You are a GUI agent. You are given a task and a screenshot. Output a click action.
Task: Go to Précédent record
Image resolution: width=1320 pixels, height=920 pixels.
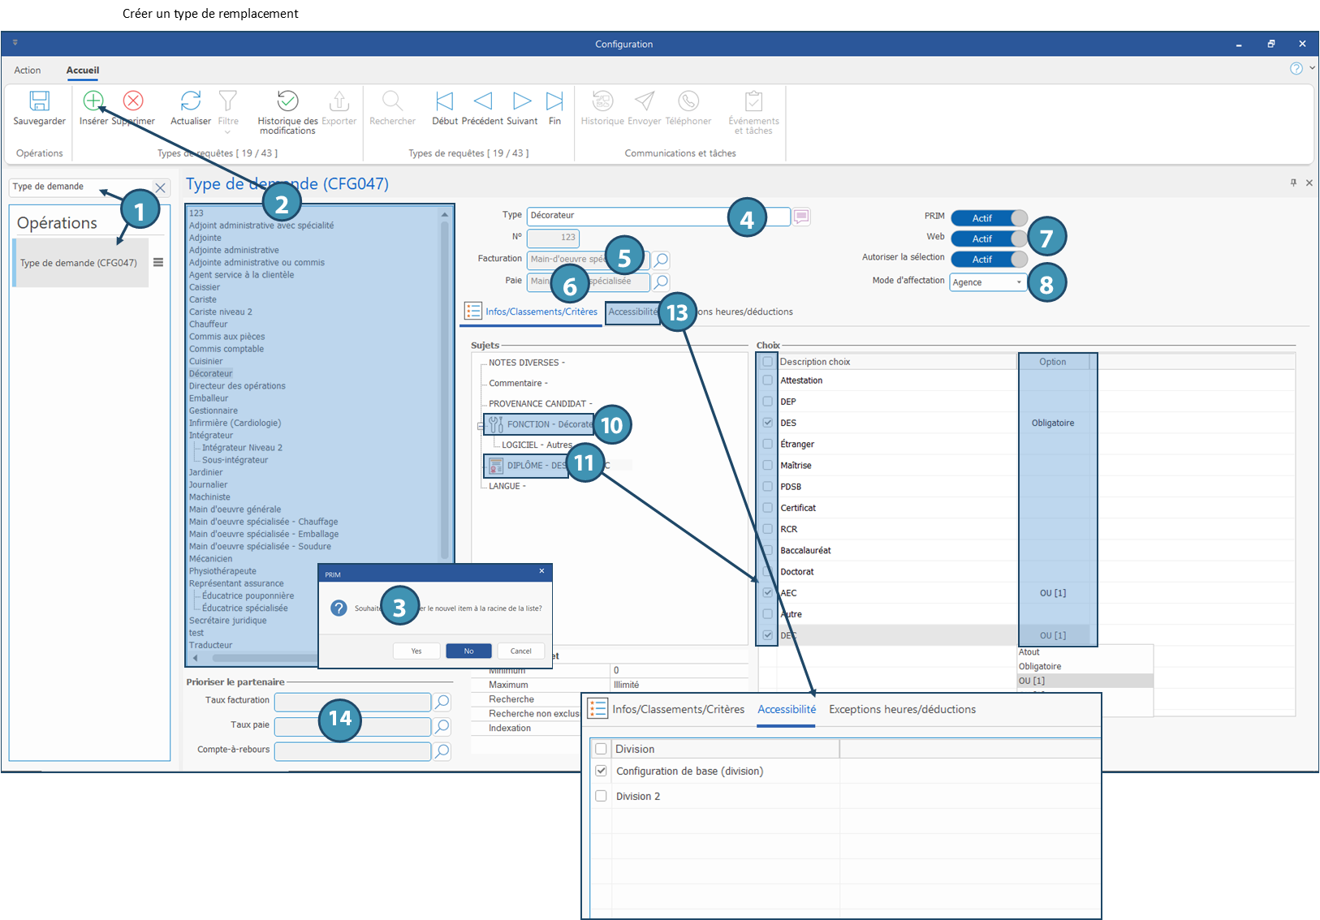(x=483, y=101)
